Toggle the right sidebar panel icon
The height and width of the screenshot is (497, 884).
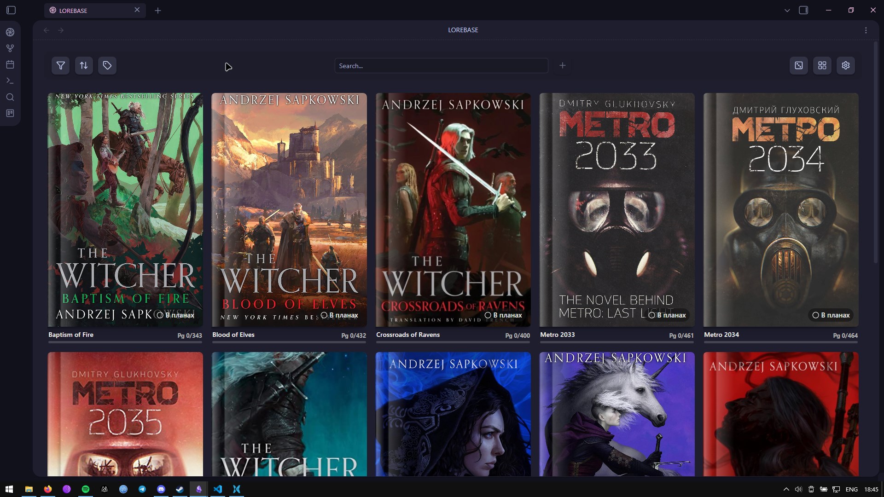(803, 10)
